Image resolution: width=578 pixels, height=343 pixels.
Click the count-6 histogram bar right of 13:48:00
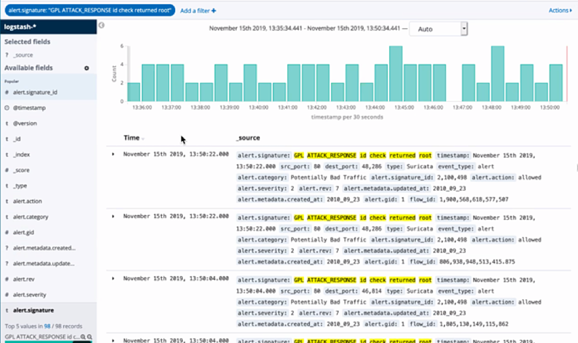coord(498,73)
